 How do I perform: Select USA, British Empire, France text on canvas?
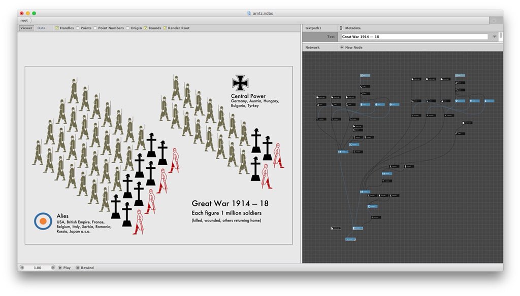[x=80, y=222]
